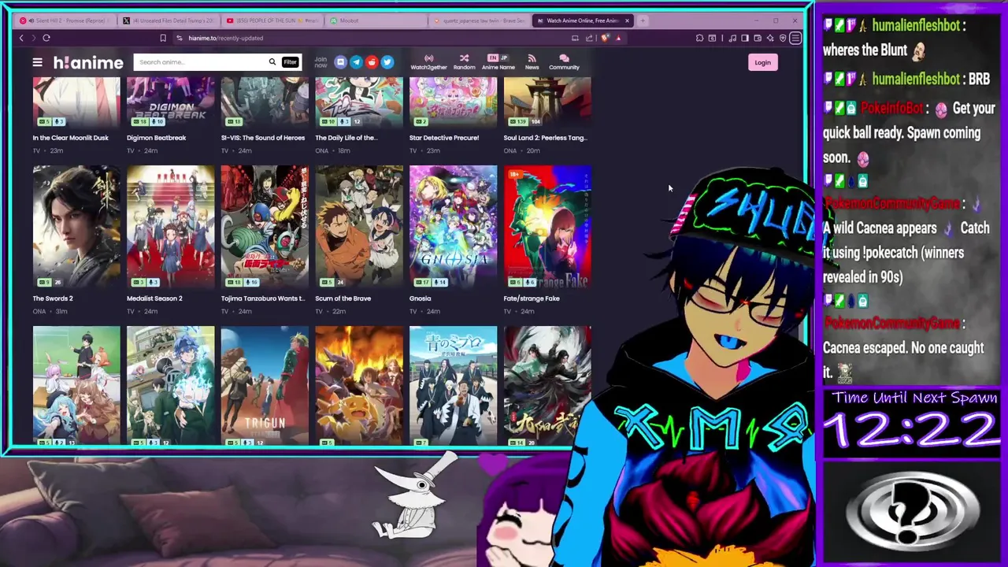The width and height of the screenshot is (1008, 567).
Task: Open the Twitter join link icon
Action: [x=387, y=62]
